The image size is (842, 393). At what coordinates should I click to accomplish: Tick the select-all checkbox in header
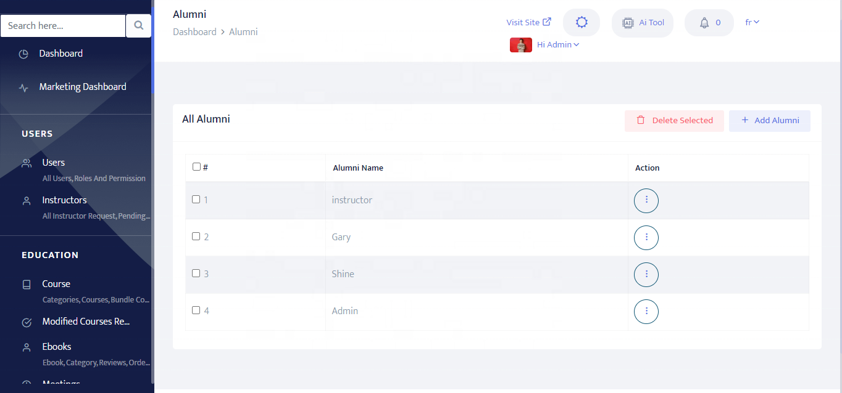[x=196, y=166]
